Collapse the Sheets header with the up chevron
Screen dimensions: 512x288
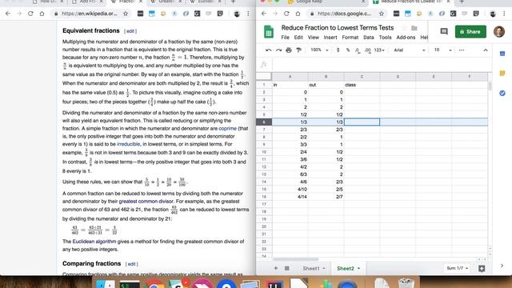tap(486, 50)
